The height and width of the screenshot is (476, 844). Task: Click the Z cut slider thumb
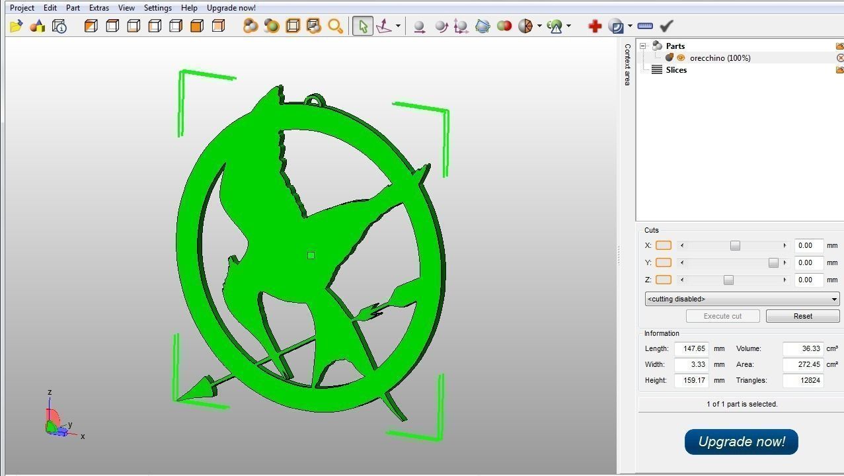coord(728,280)
